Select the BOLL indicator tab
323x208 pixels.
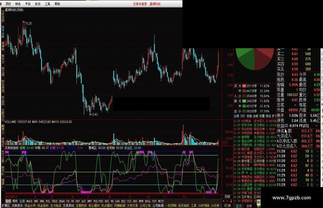click(148, 201)
